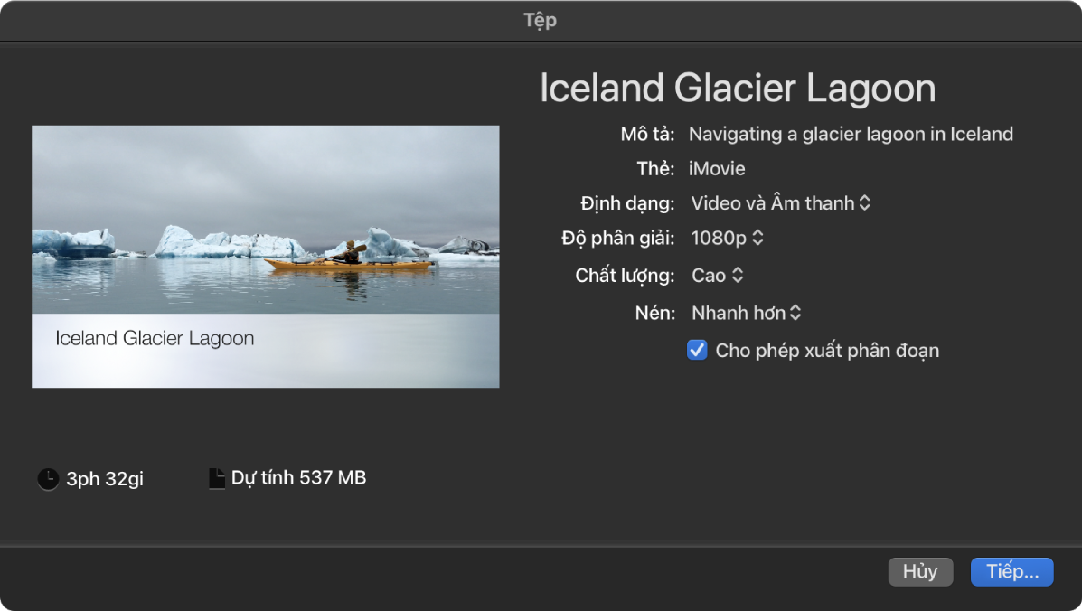Click the 'Thẻ' tags field showing iMovie
Screen dimensions: 1082x611
[717, 169]
